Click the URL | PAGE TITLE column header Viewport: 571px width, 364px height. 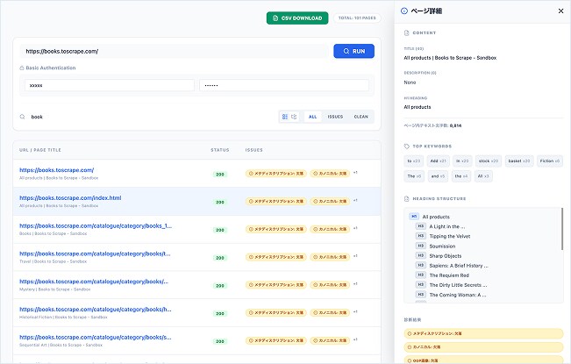[x=40, y=150]
